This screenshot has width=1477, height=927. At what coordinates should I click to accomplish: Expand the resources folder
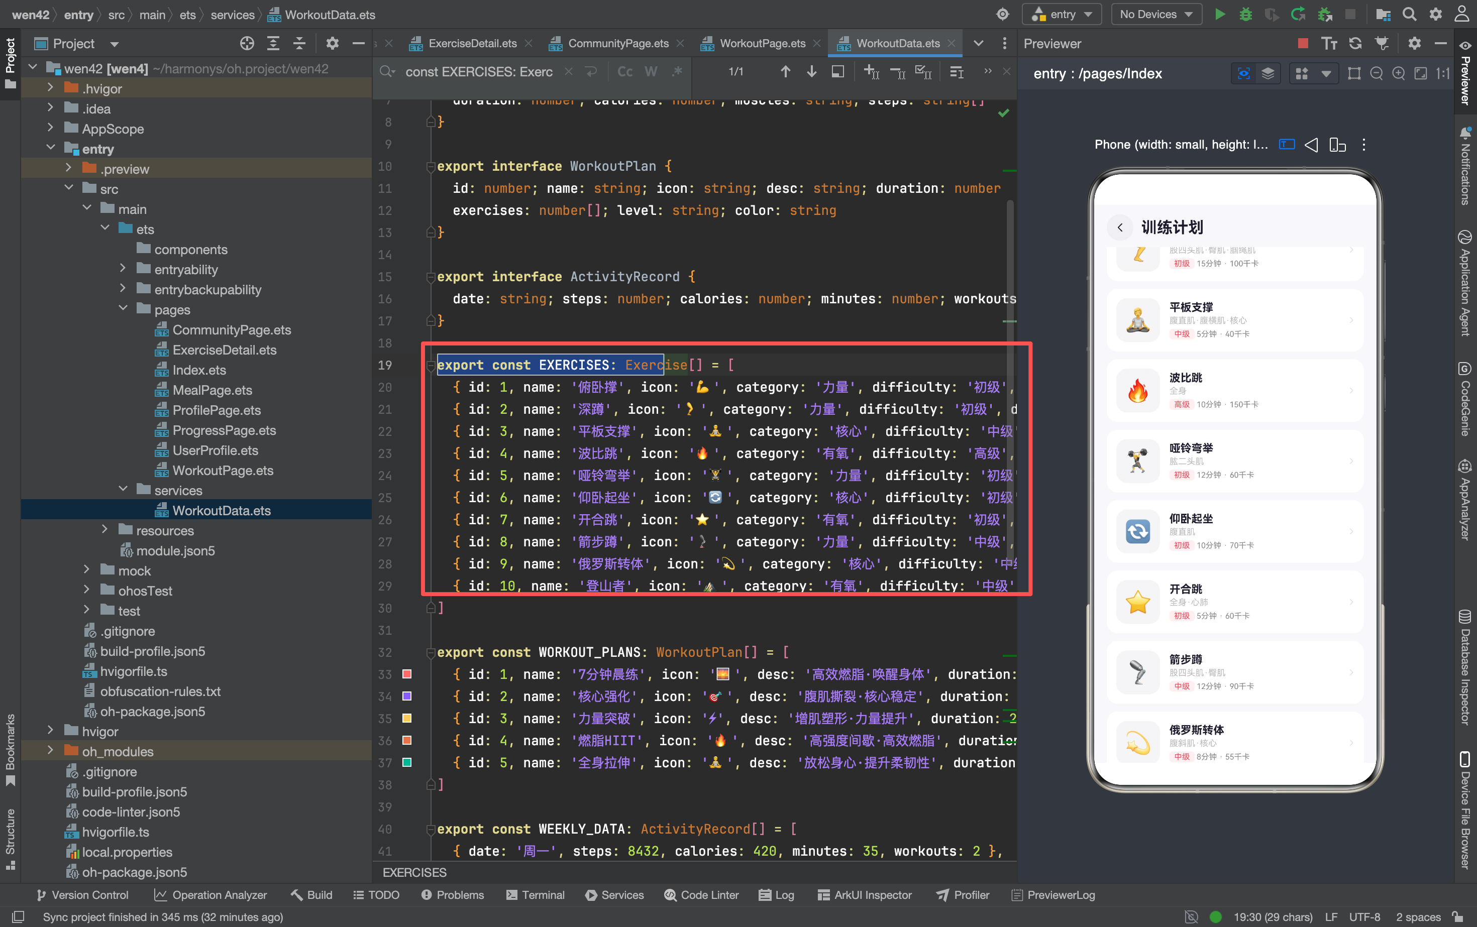click(104, 530)
